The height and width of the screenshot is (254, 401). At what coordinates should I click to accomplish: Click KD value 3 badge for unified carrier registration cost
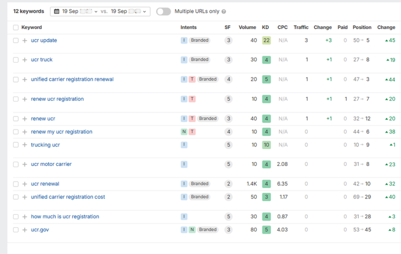[267, 197]
